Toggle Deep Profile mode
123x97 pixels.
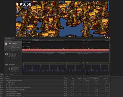43,40
